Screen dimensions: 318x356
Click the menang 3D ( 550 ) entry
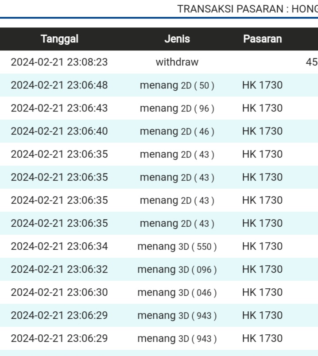[177, 246]
